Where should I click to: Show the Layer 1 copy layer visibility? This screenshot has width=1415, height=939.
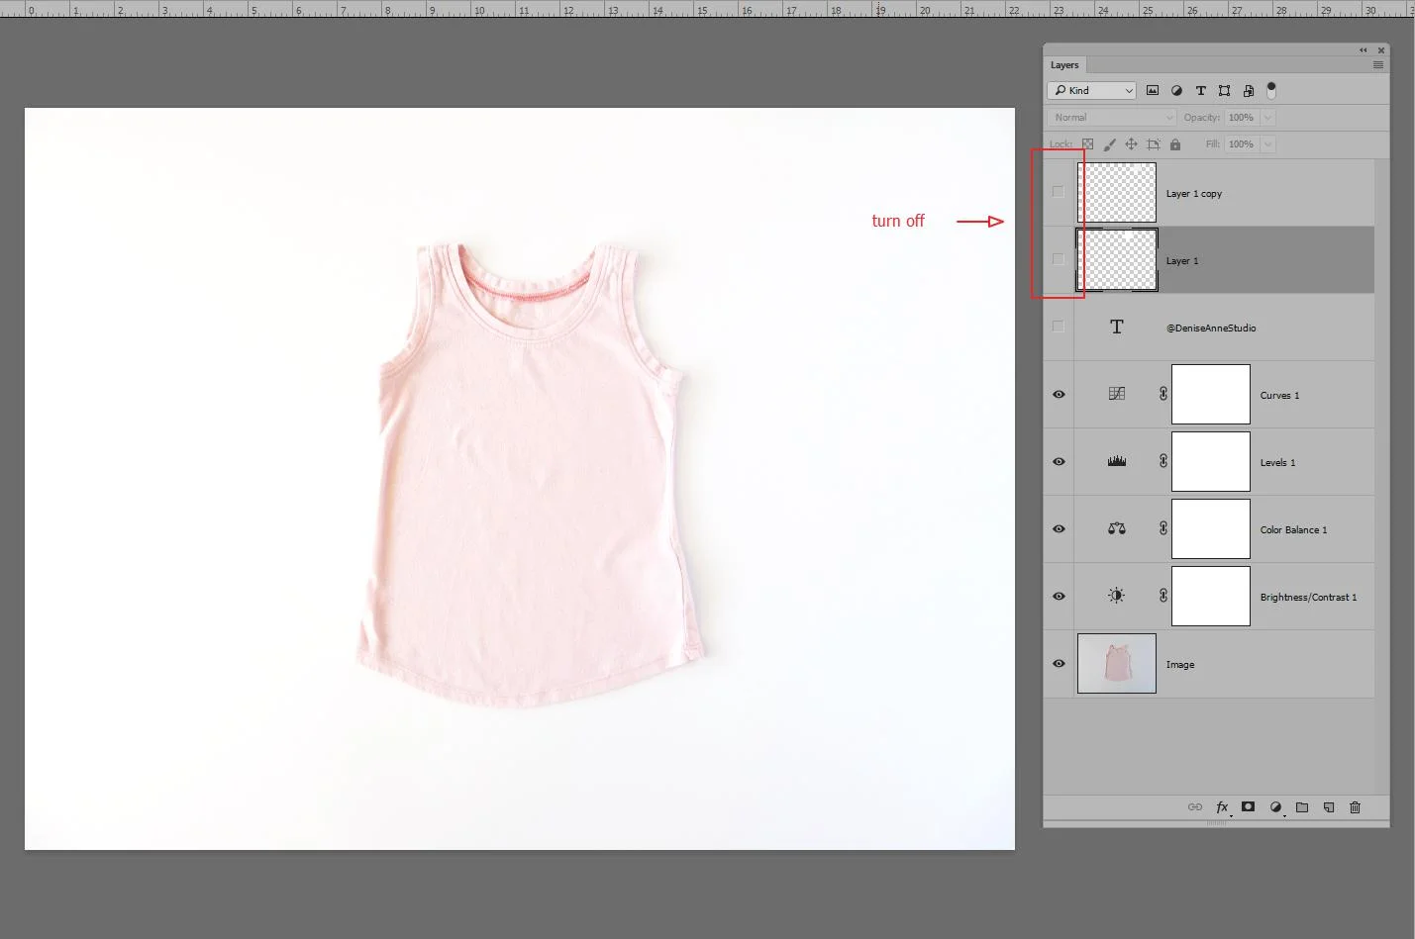tap(1058, 191)
